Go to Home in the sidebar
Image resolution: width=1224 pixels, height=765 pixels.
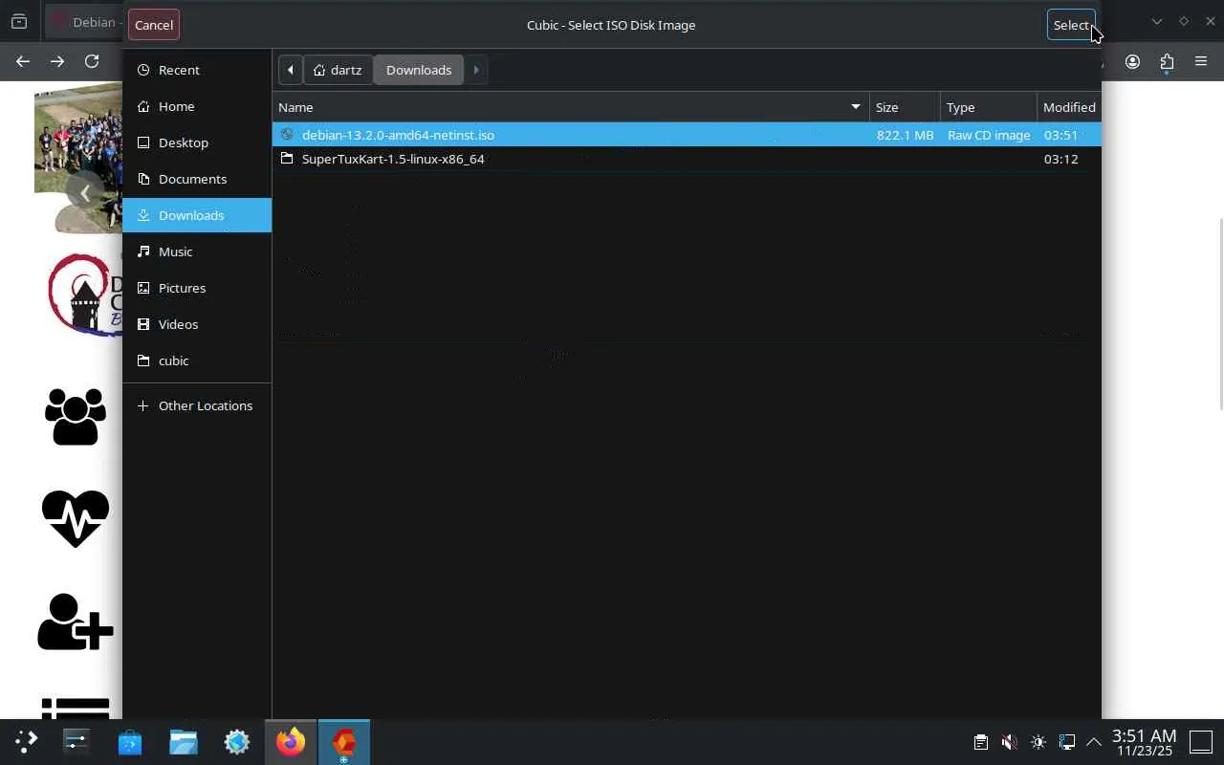point(197,106)
